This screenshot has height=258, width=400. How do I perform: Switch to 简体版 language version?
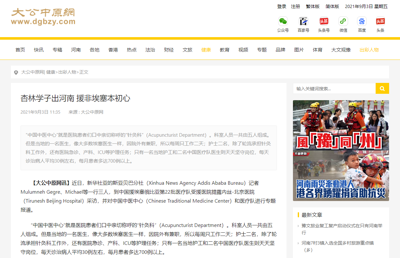pos(332,6)
